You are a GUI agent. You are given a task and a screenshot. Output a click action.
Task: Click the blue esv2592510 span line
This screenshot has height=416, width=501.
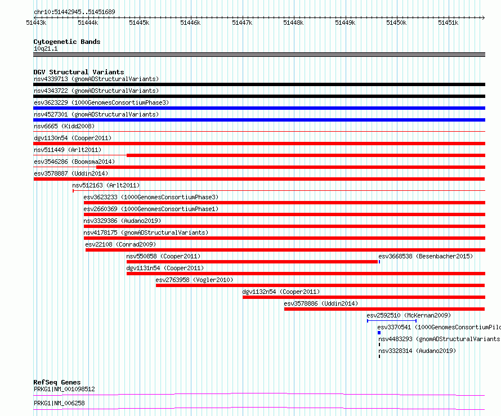(x=392, y=321)
